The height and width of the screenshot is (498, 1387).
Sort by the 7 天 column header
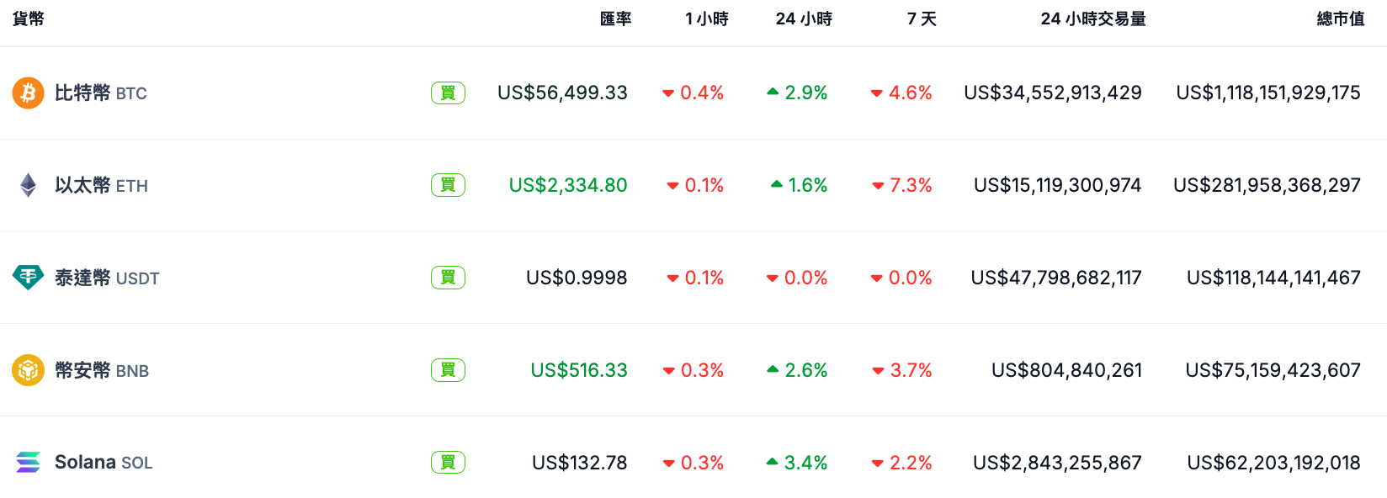[922, 19]
